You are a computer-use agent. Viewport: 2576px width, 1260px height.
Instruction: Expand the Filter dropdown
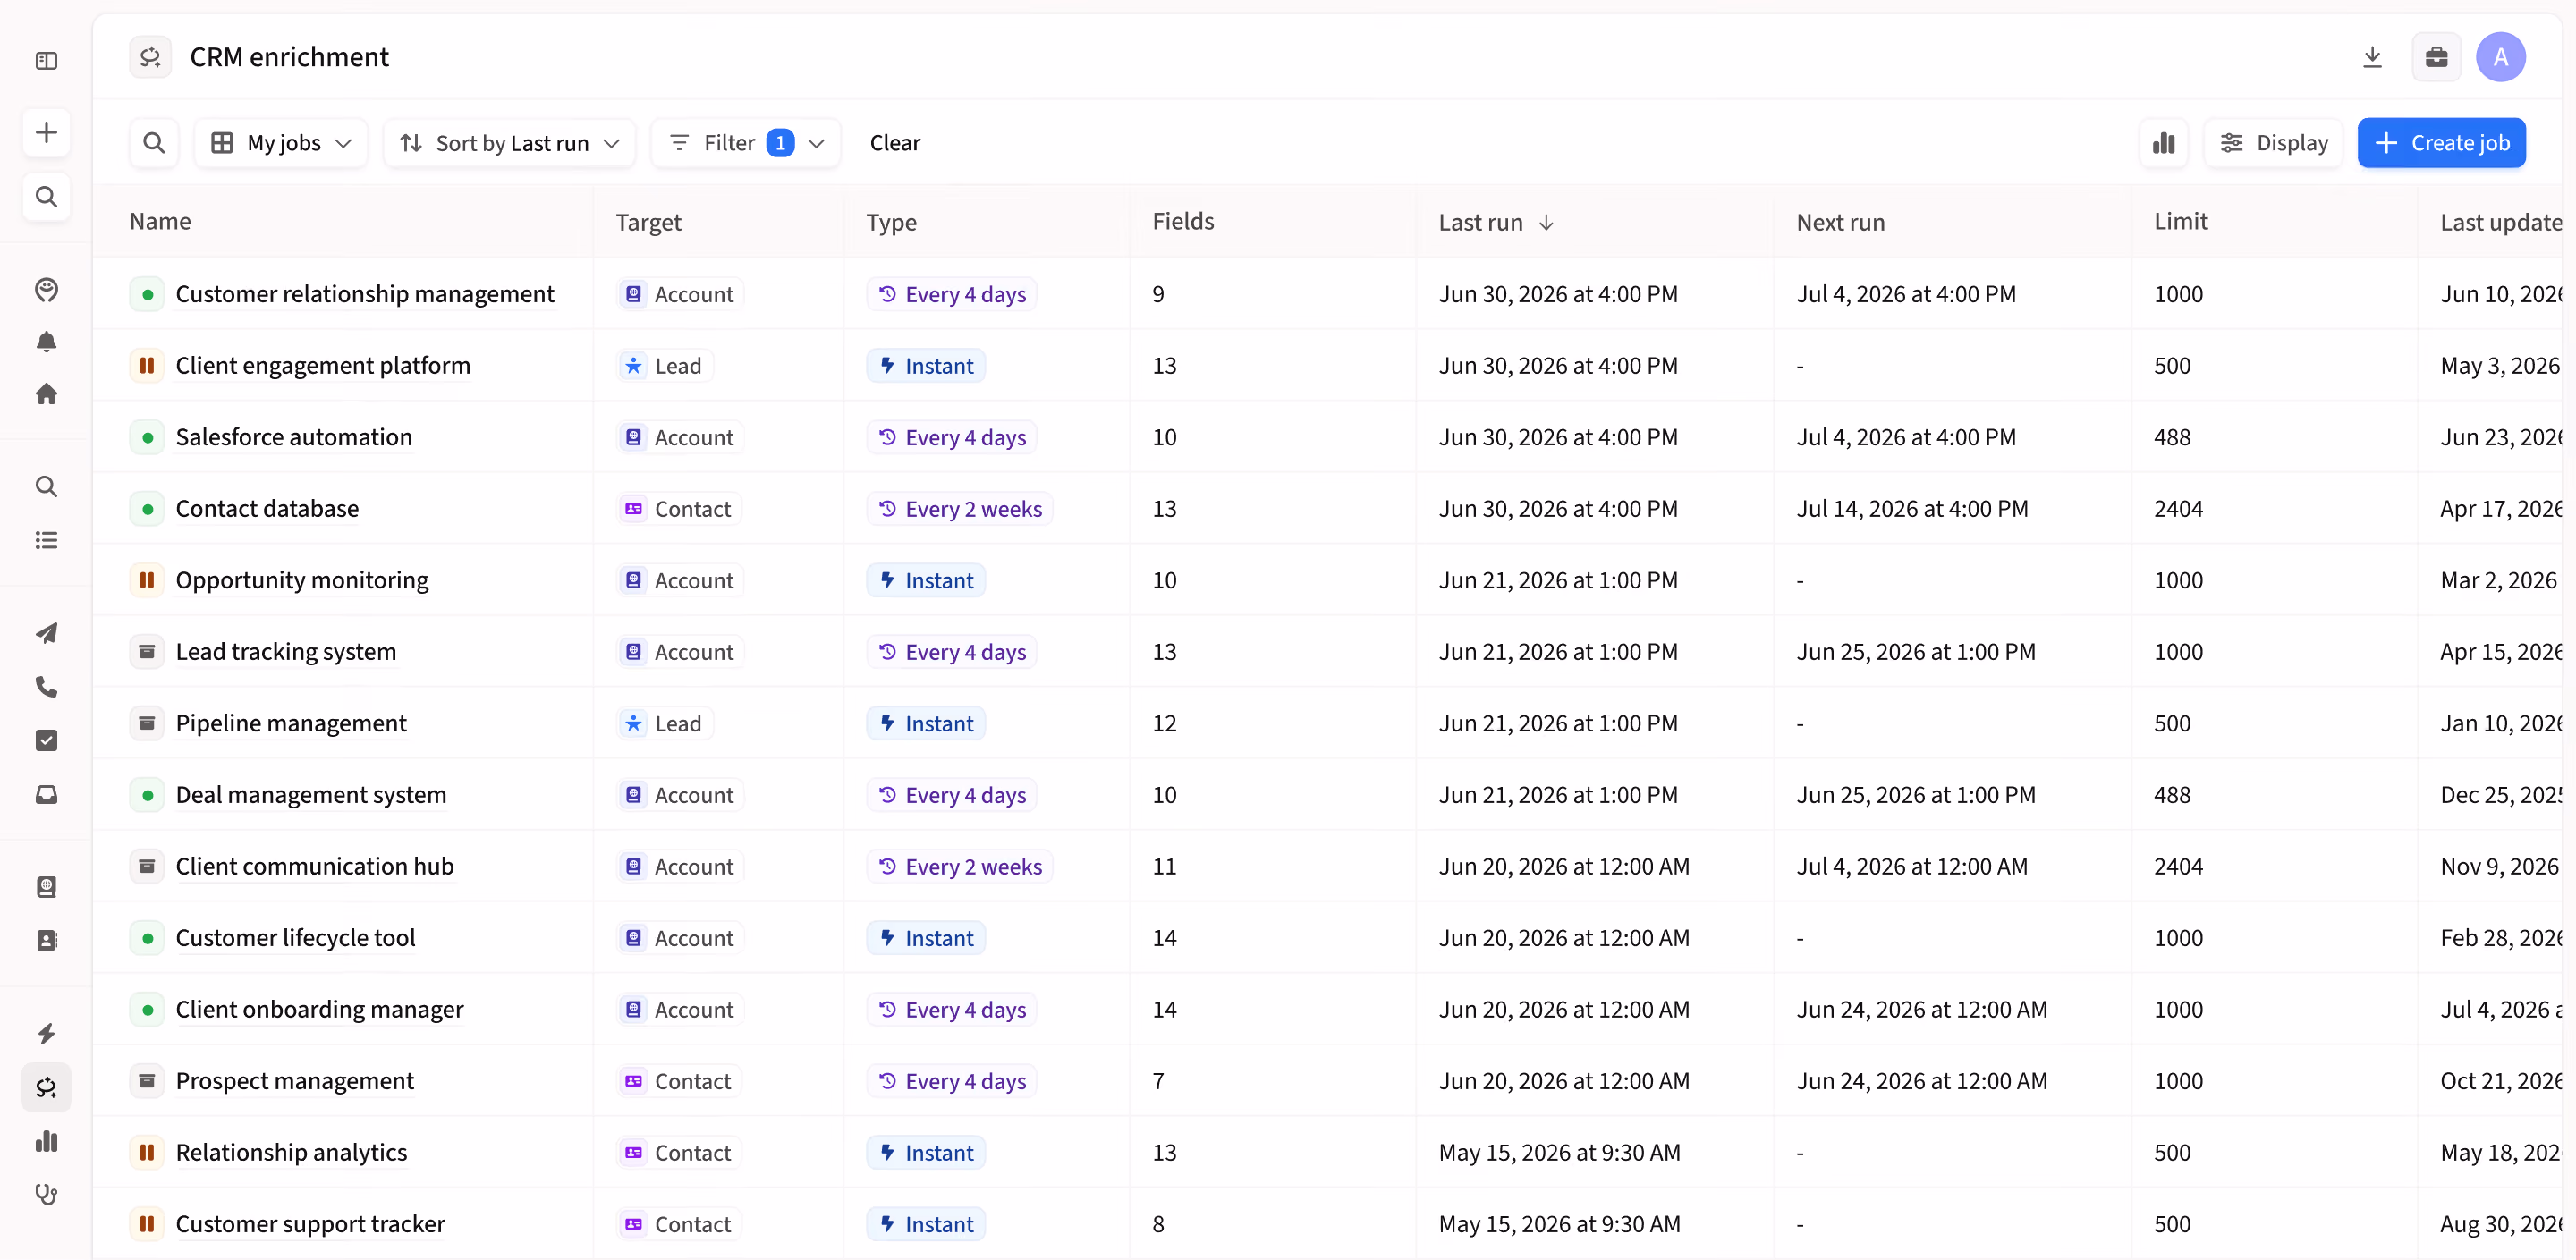pos(746,143)
